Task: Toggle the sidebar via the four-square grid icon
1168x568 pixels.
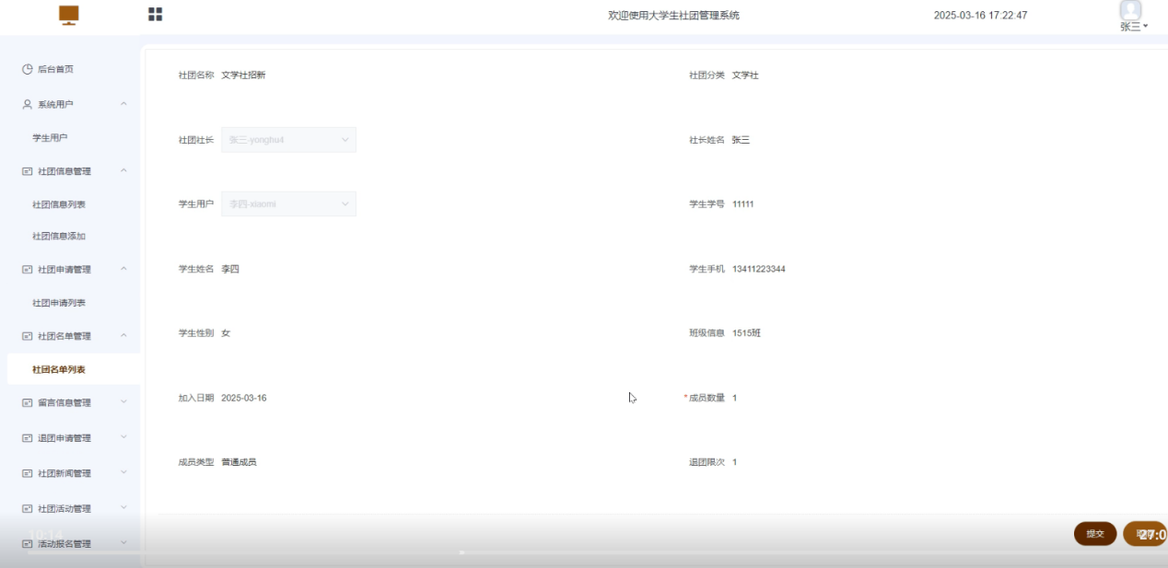Action: pyautogui.click(x=155, y=14)
